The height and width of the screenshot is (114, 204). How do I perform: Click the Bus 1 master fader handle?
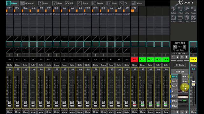193,84
